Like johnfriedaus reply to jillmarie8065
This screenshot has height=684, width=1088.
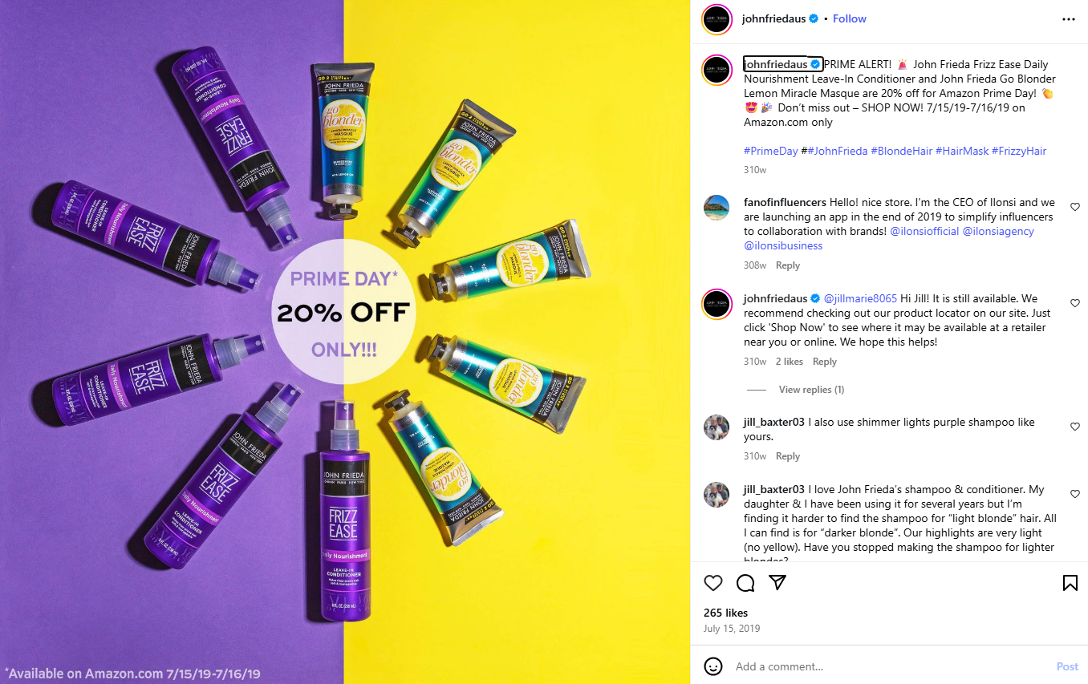[x=1074, y=303]
